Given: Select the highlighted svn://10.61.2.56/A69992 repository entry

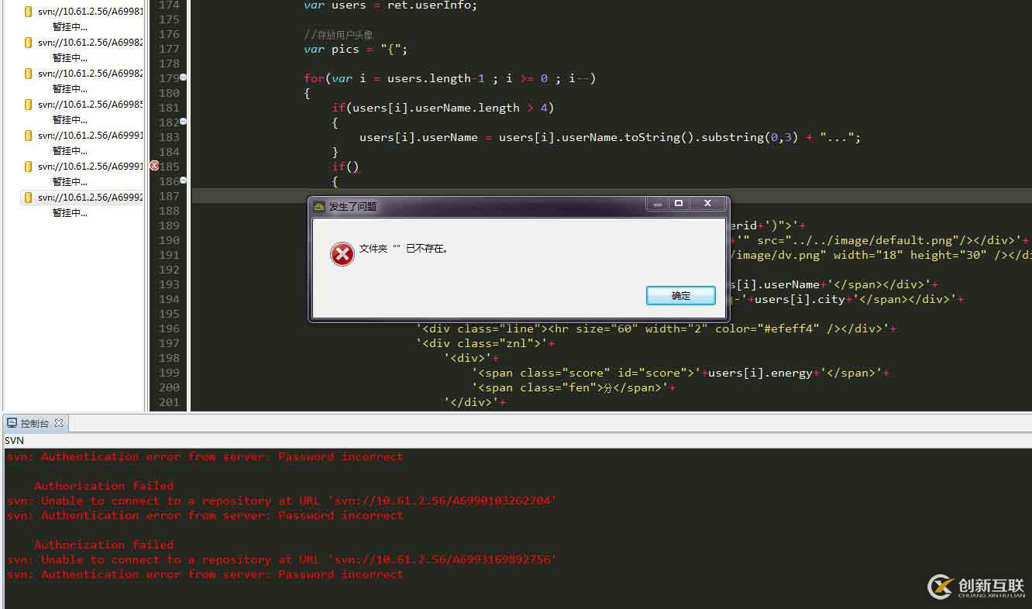Looking at the screenshot, I should click(x=90, y=198).
